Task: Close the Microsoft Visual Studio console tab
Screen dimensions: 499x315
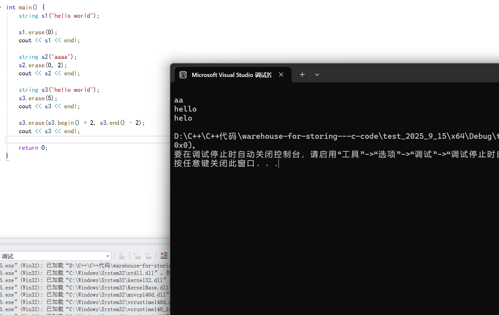Action: click(281, 75)
